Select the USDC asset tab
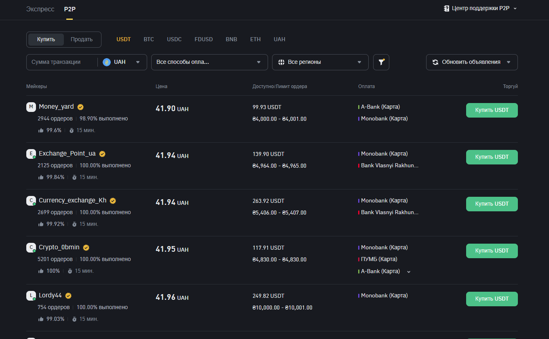Viewport: 549px width, 339px height. (x=174, y=39)
